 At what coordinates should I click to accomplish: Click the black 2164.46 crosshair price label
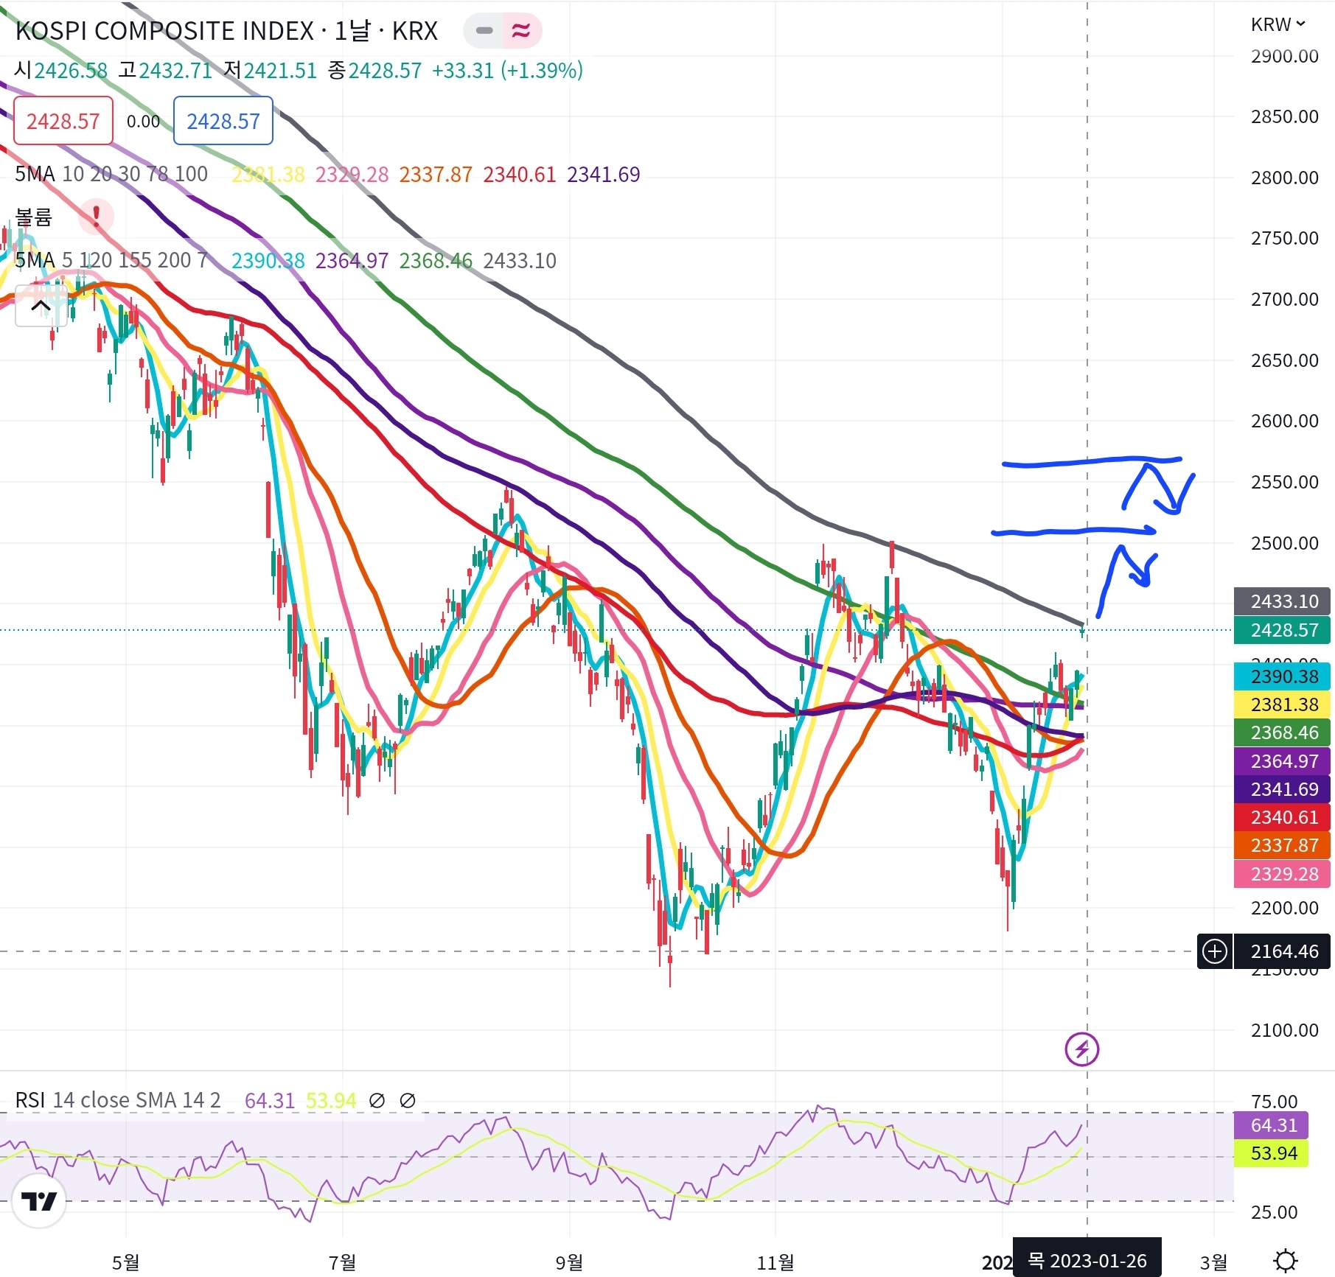point(1282,951)
